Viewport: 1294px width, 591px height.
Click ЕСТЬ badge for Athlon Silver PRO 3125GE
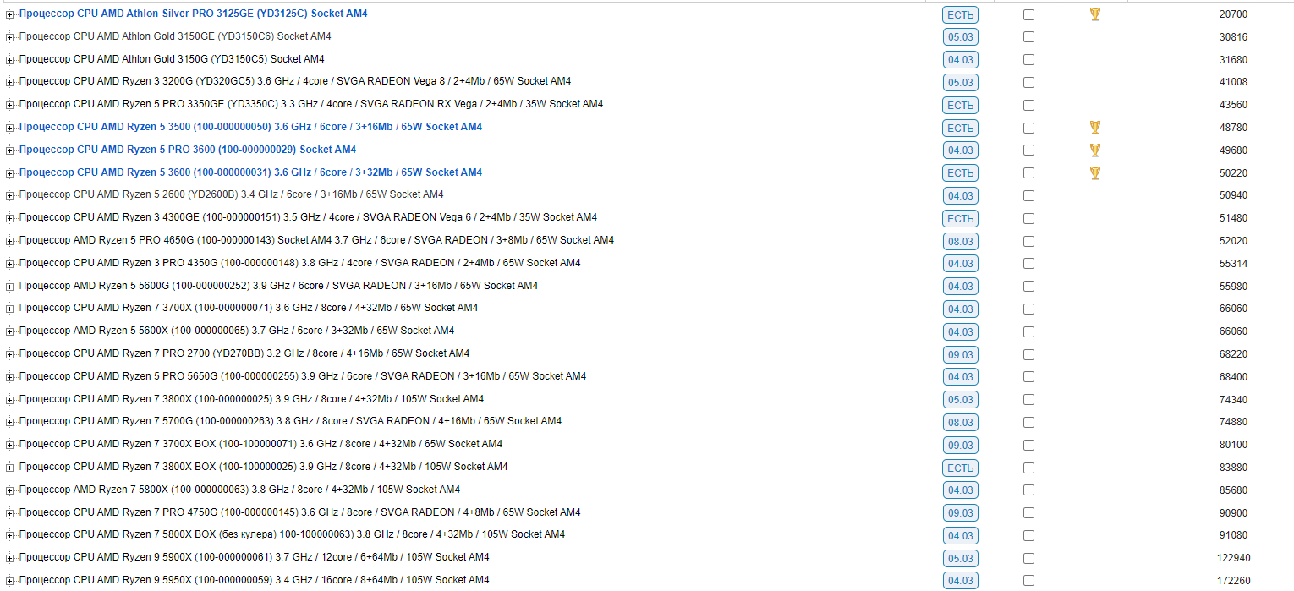960,14
